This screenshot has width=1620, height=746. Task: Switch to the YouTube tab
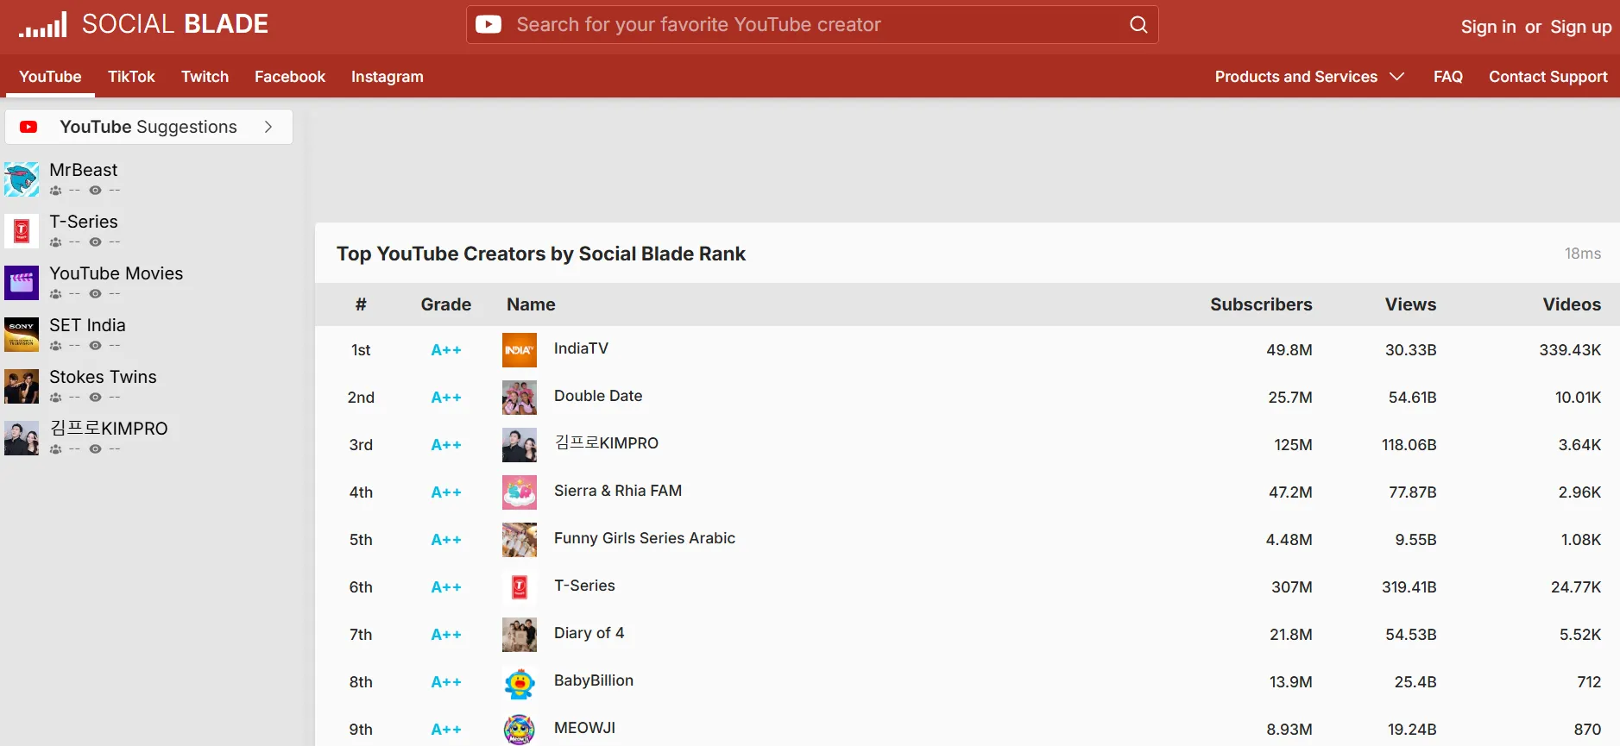(50, 77)
